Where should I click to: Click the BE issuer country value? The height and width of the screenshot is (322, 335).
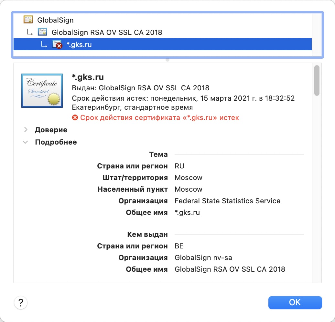[x=179, y=246]
